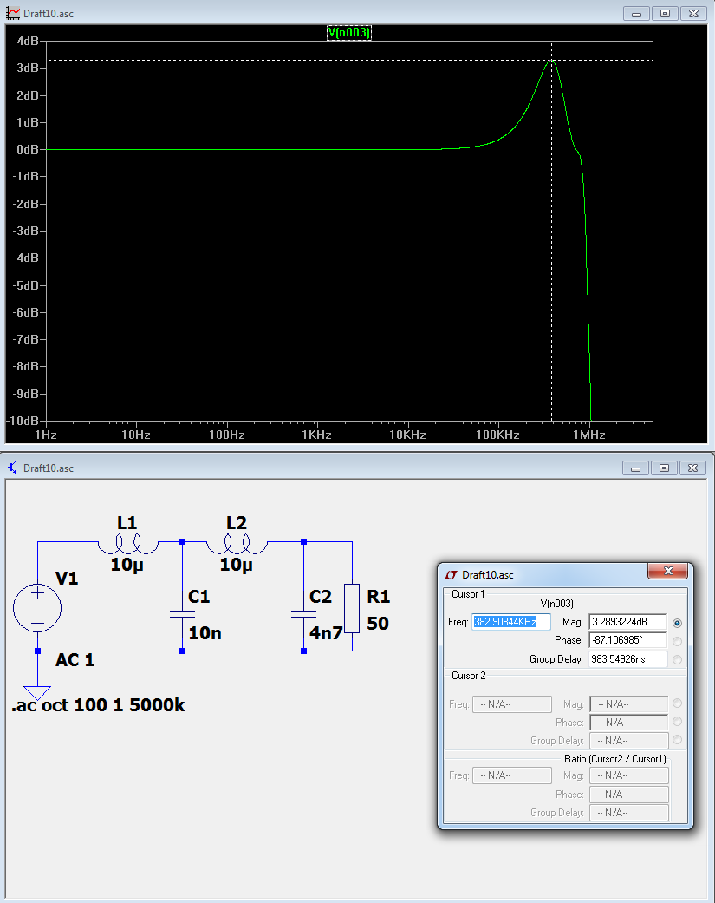Click the AC 1 source value text
The height and width of the screenshot is (903, 715).
click(x=75, y=660)
